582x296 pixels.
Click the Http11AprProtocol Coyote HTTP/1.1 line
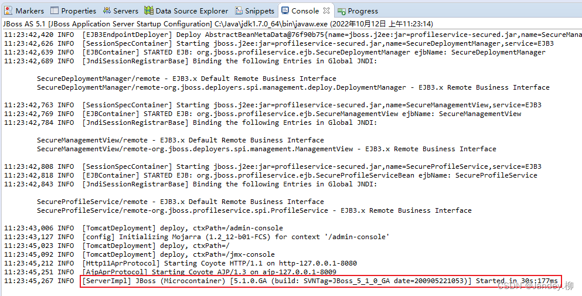(x=181, y=263)
